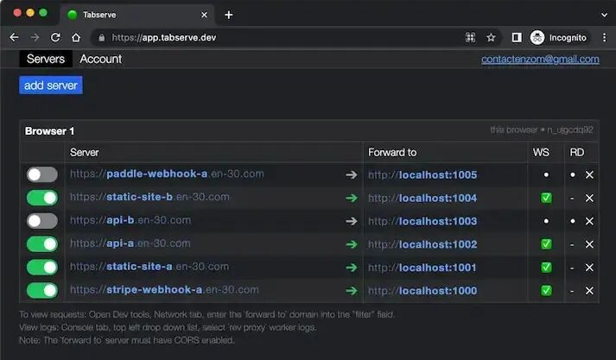616x360 pixels.
Task: Open the localhost:1000 forward link
Action: [422, 291]
